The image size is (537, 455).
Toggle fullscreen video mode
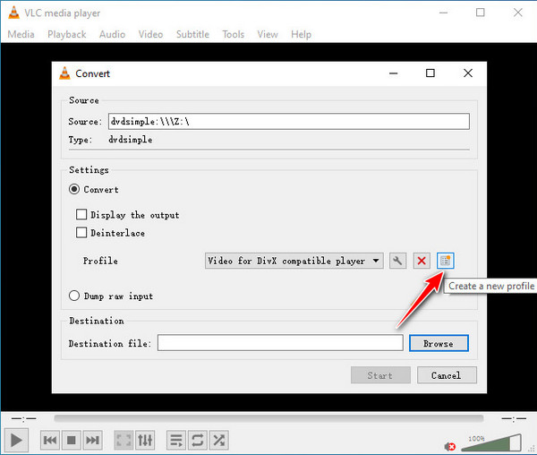124,440
